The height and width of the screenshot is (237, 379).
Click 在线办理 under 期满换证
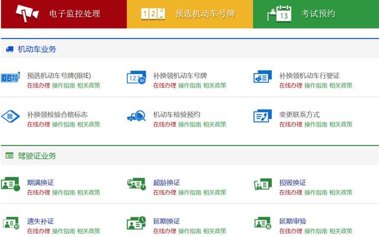[38, 192]
